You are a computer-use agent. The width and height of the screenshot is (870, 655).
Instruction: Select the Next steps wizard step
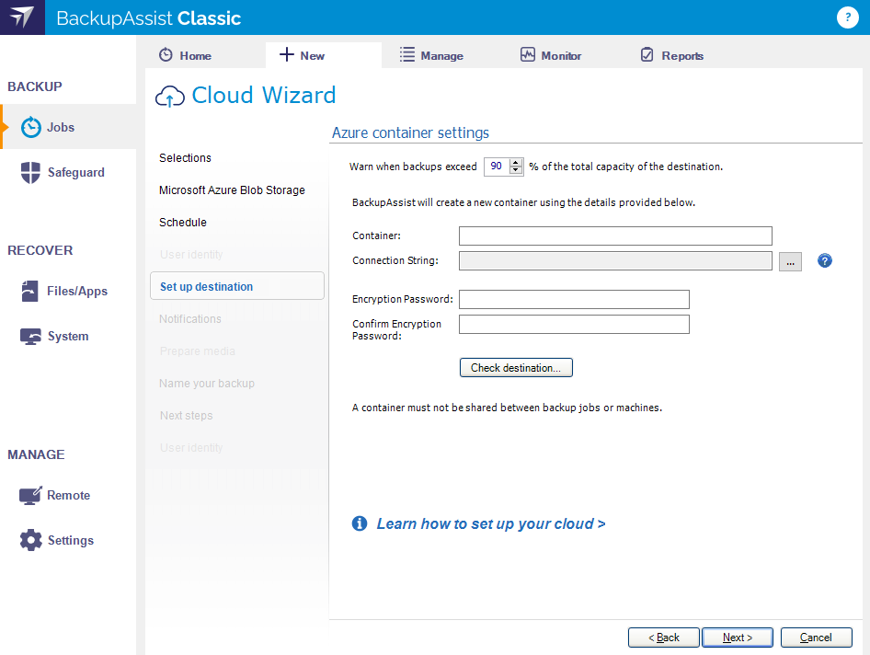pyautogui.click(x=187, y=415)
